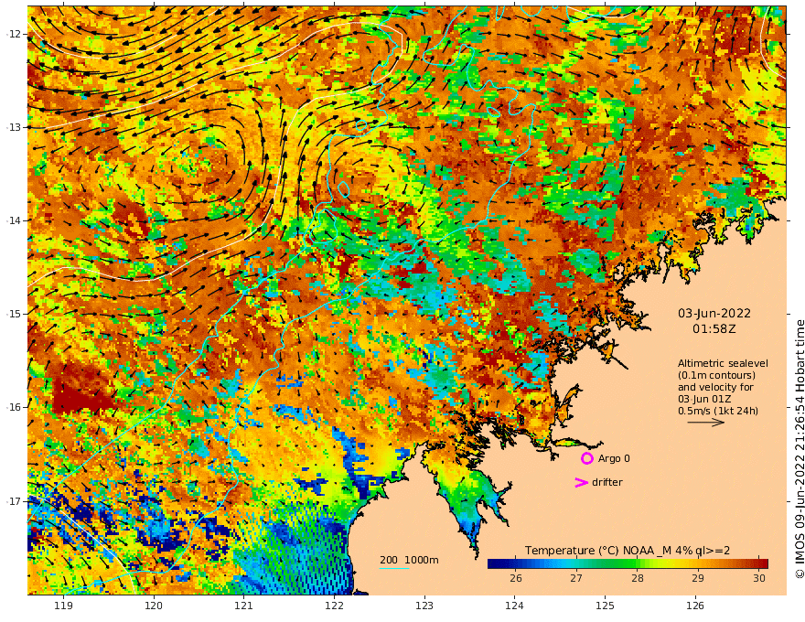Click the temperature colorbar near 26
Image resolution: width=805 pixels, height=622 pixels.
click(516, 563)
